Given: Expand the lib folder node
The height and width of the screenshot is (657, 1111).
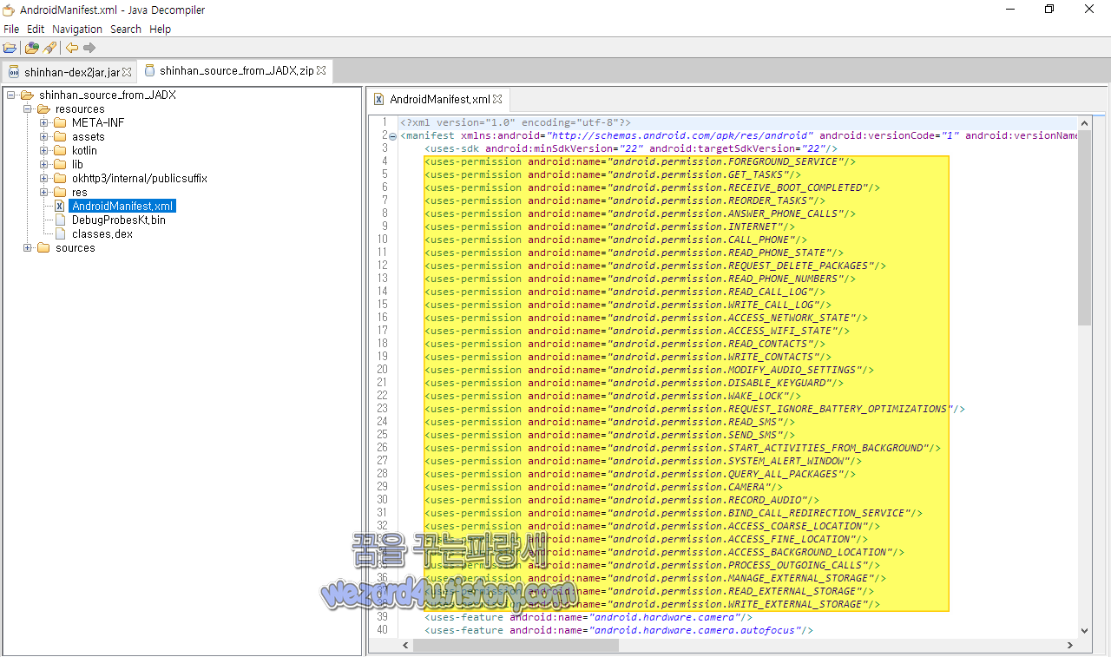Looking at the screenshot, I should click(43, 165).
